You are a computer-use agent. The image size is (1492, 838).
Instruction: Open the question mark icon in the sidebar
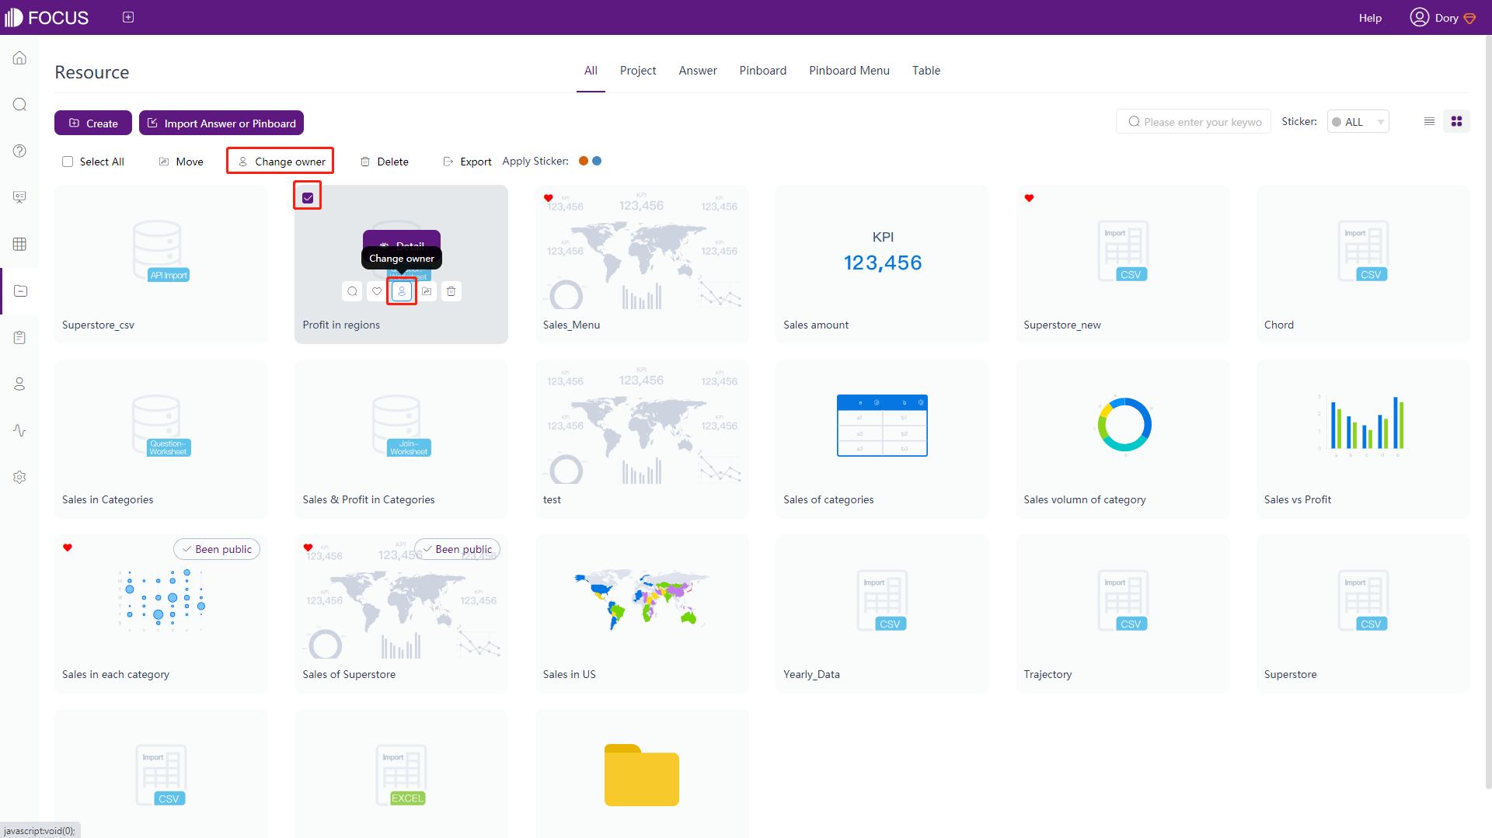(x=19, y=151)
